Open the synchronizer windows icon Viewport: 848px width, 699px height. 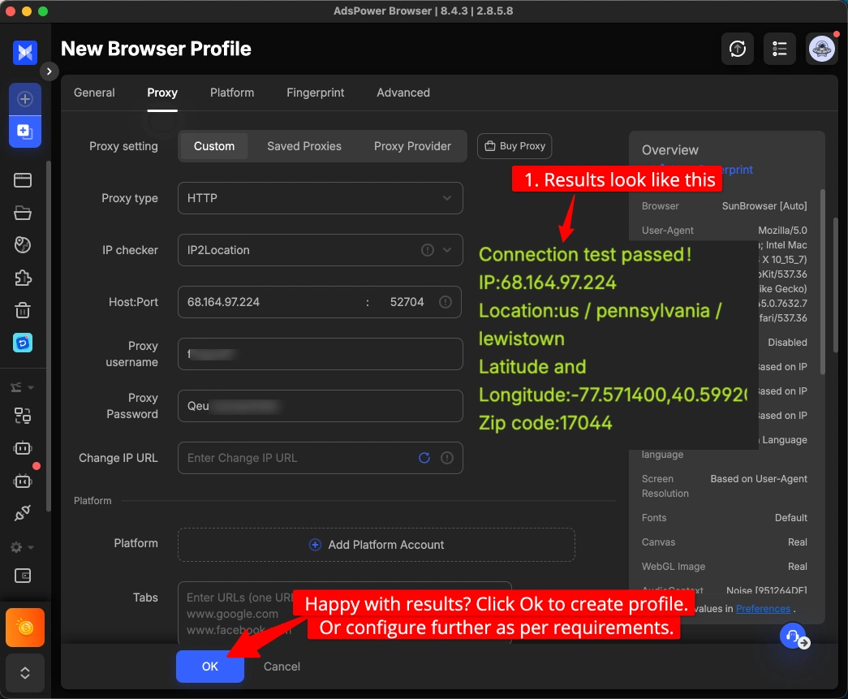tap(23, 416)
